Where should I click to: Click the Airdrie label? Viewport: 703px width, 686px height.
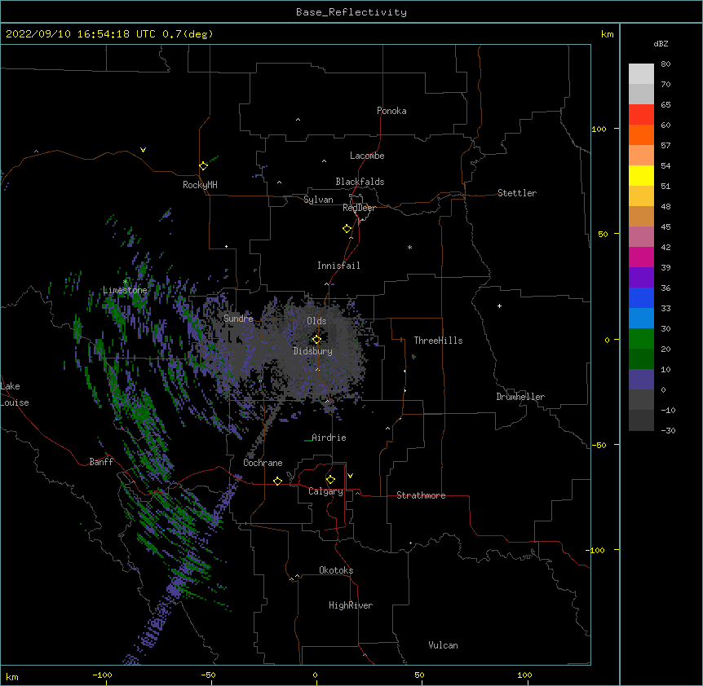point(329,438)
